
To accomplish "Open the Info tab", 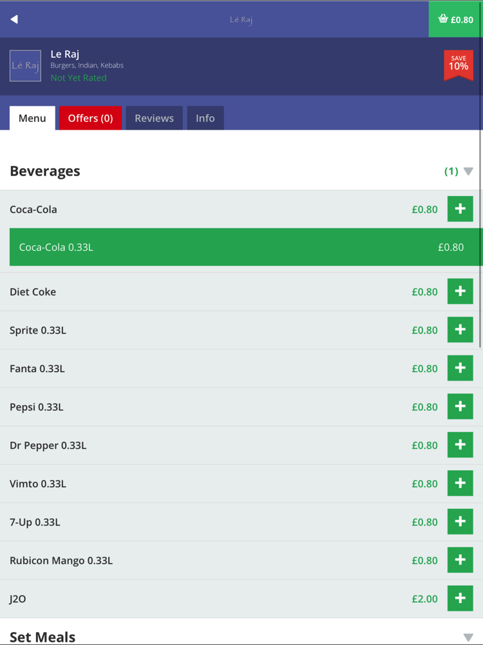I will pyautogui.click(x=205, y=118).
